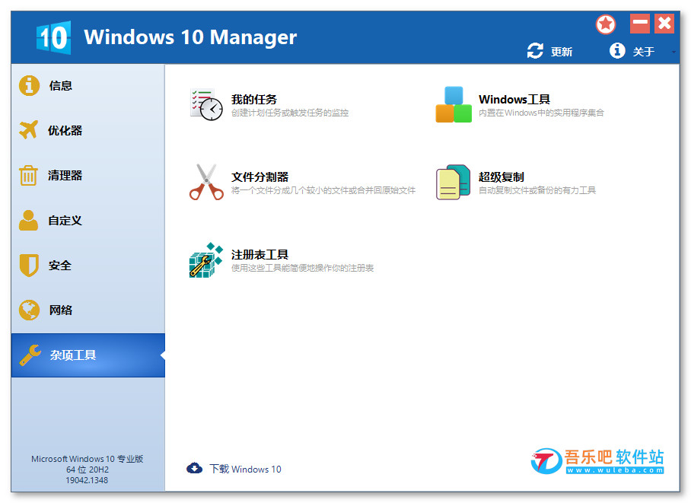Viewport: 691px width, 503px height.
Task: Click the 我的任务 checklist clock icon
Action: [206, 104]
